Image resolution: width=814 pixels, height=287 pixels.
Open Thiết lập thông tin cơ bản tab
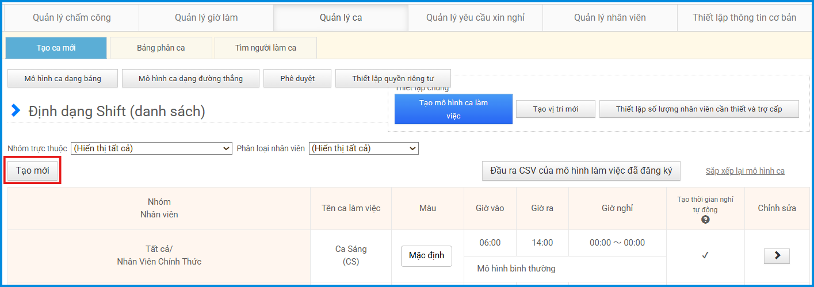744,18
